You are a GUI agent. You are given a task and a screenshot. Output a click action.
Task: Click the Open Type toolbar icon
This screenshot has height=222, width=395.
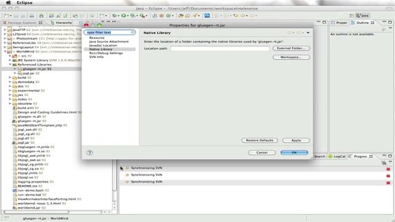pyautogui.click(x=180, y=15)
